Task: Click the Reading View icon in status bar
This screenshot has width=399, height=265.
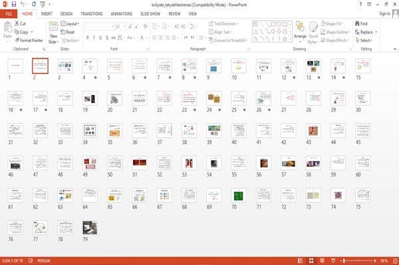Action: click(322, 260)
